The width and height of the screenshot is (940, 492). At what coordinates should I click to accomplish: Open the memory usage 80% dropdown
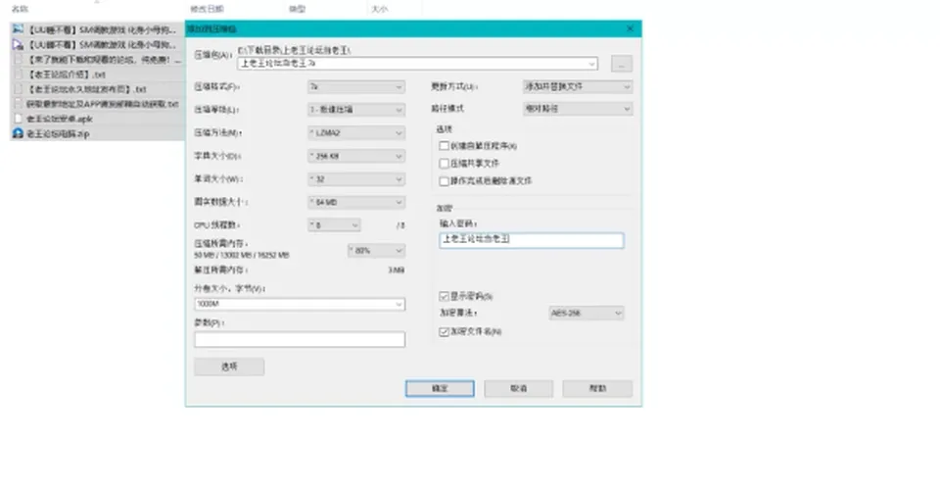[376, 250]
